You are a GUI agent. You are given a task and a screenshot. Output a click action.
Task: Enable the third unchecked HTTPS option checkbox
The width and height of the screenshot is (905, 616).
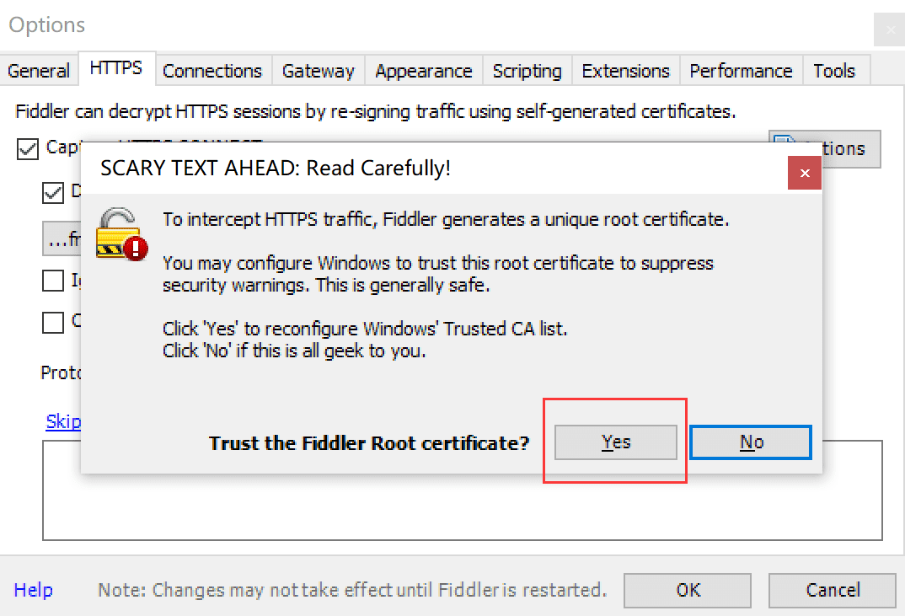tap(52, 281)
